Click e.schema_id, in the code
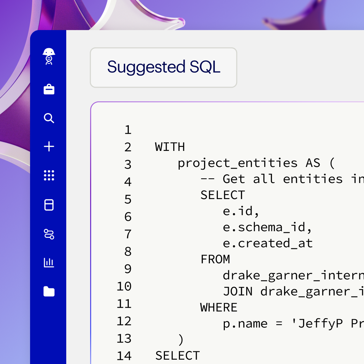Image resolution: width=364 pixels, height=364 pixels. [x=267, y=227]
